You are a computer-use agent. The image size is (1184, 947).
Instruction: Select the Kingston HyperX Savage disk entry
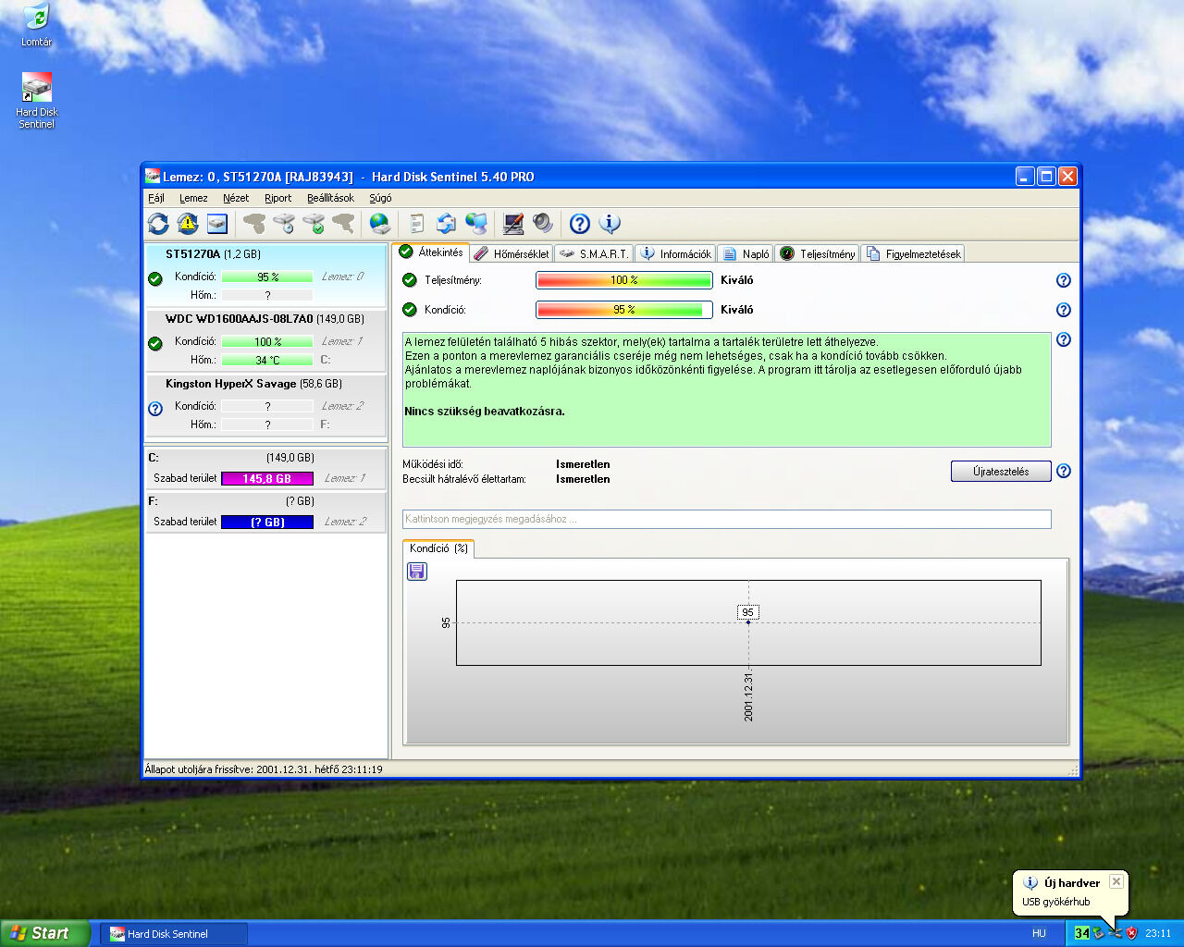click(x=265, y=405)
